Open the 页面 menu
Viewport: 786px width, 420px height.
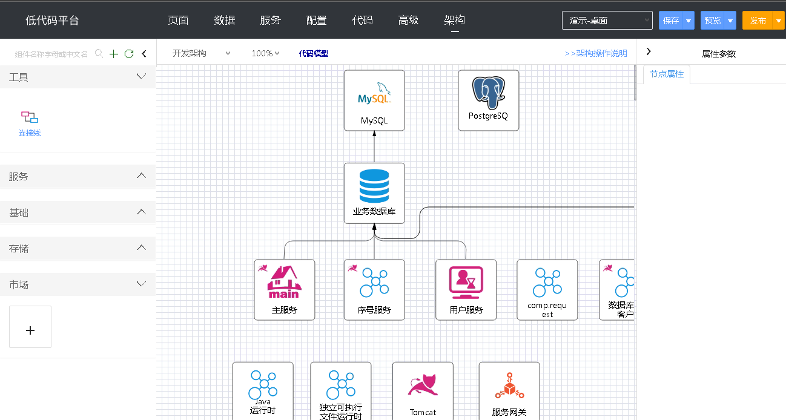coord(178,20)
